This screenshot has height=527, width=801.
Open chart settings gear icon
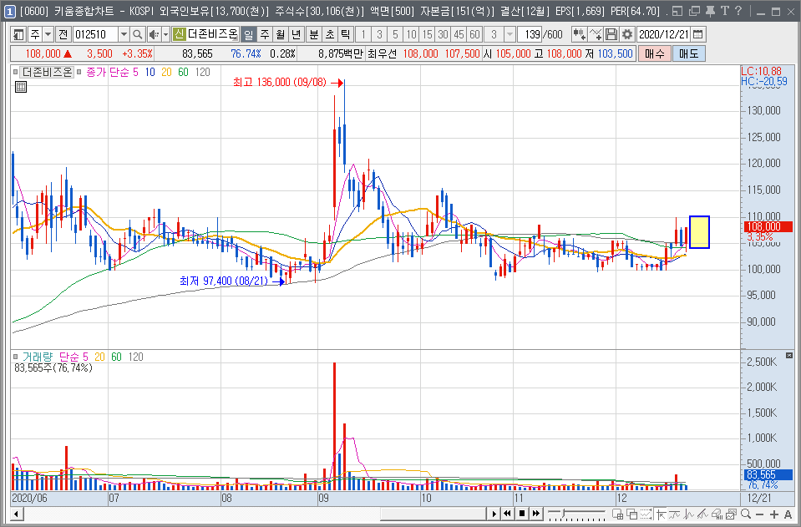point(626,34)
